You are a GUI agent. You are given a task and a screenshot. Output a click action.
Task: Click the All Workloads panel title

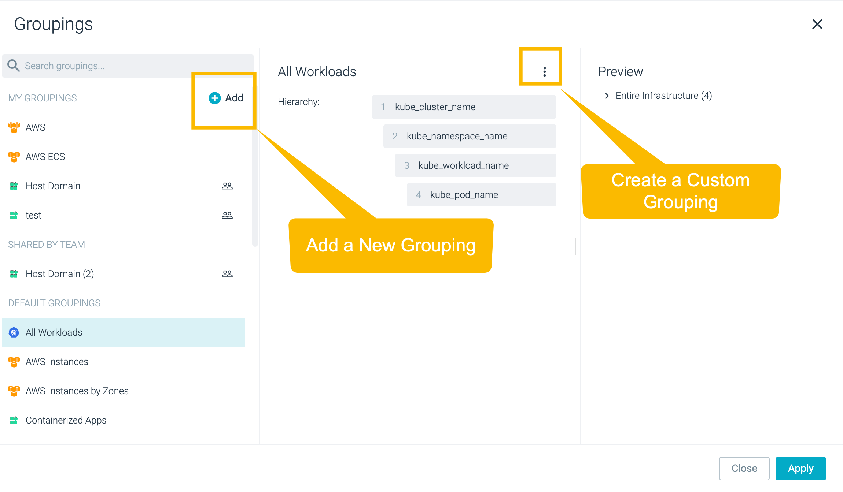(317, 71)
